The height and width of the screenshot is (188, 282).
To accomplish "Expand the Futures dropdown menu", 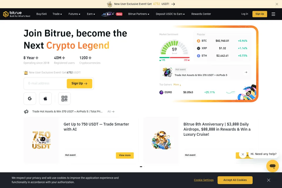I will pyautogui.click(x=74, y=14).
